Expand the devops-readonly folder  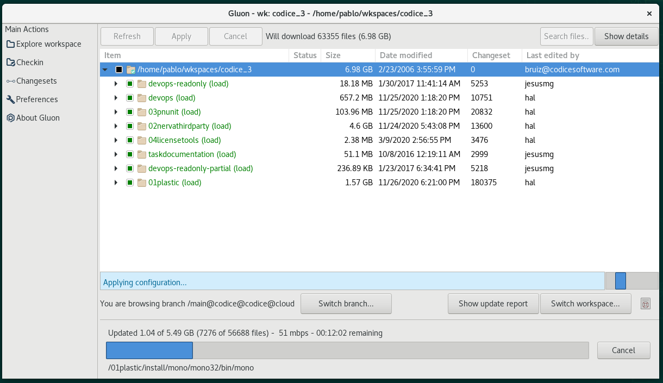pyautogui.click(x=116, y=84)
